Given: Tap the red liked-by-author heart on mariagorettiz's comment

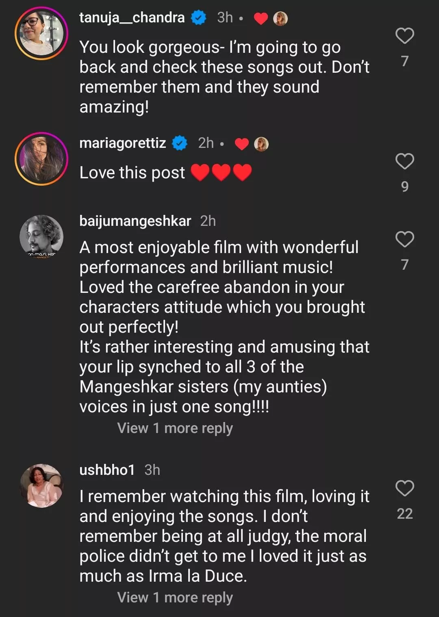Looking at the screenshot, I should [x=242, y=144].
